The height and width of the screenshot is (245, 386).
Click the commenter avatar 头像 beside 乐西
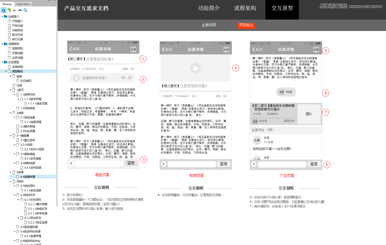tap(257, 140)
